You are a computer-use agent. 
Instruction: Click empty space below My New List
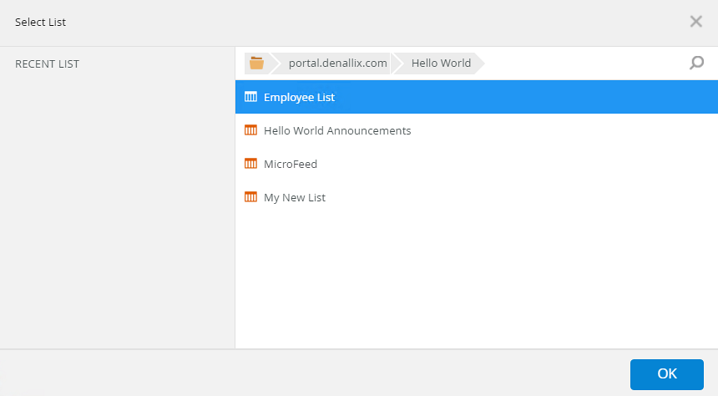[x=476, y=276]
